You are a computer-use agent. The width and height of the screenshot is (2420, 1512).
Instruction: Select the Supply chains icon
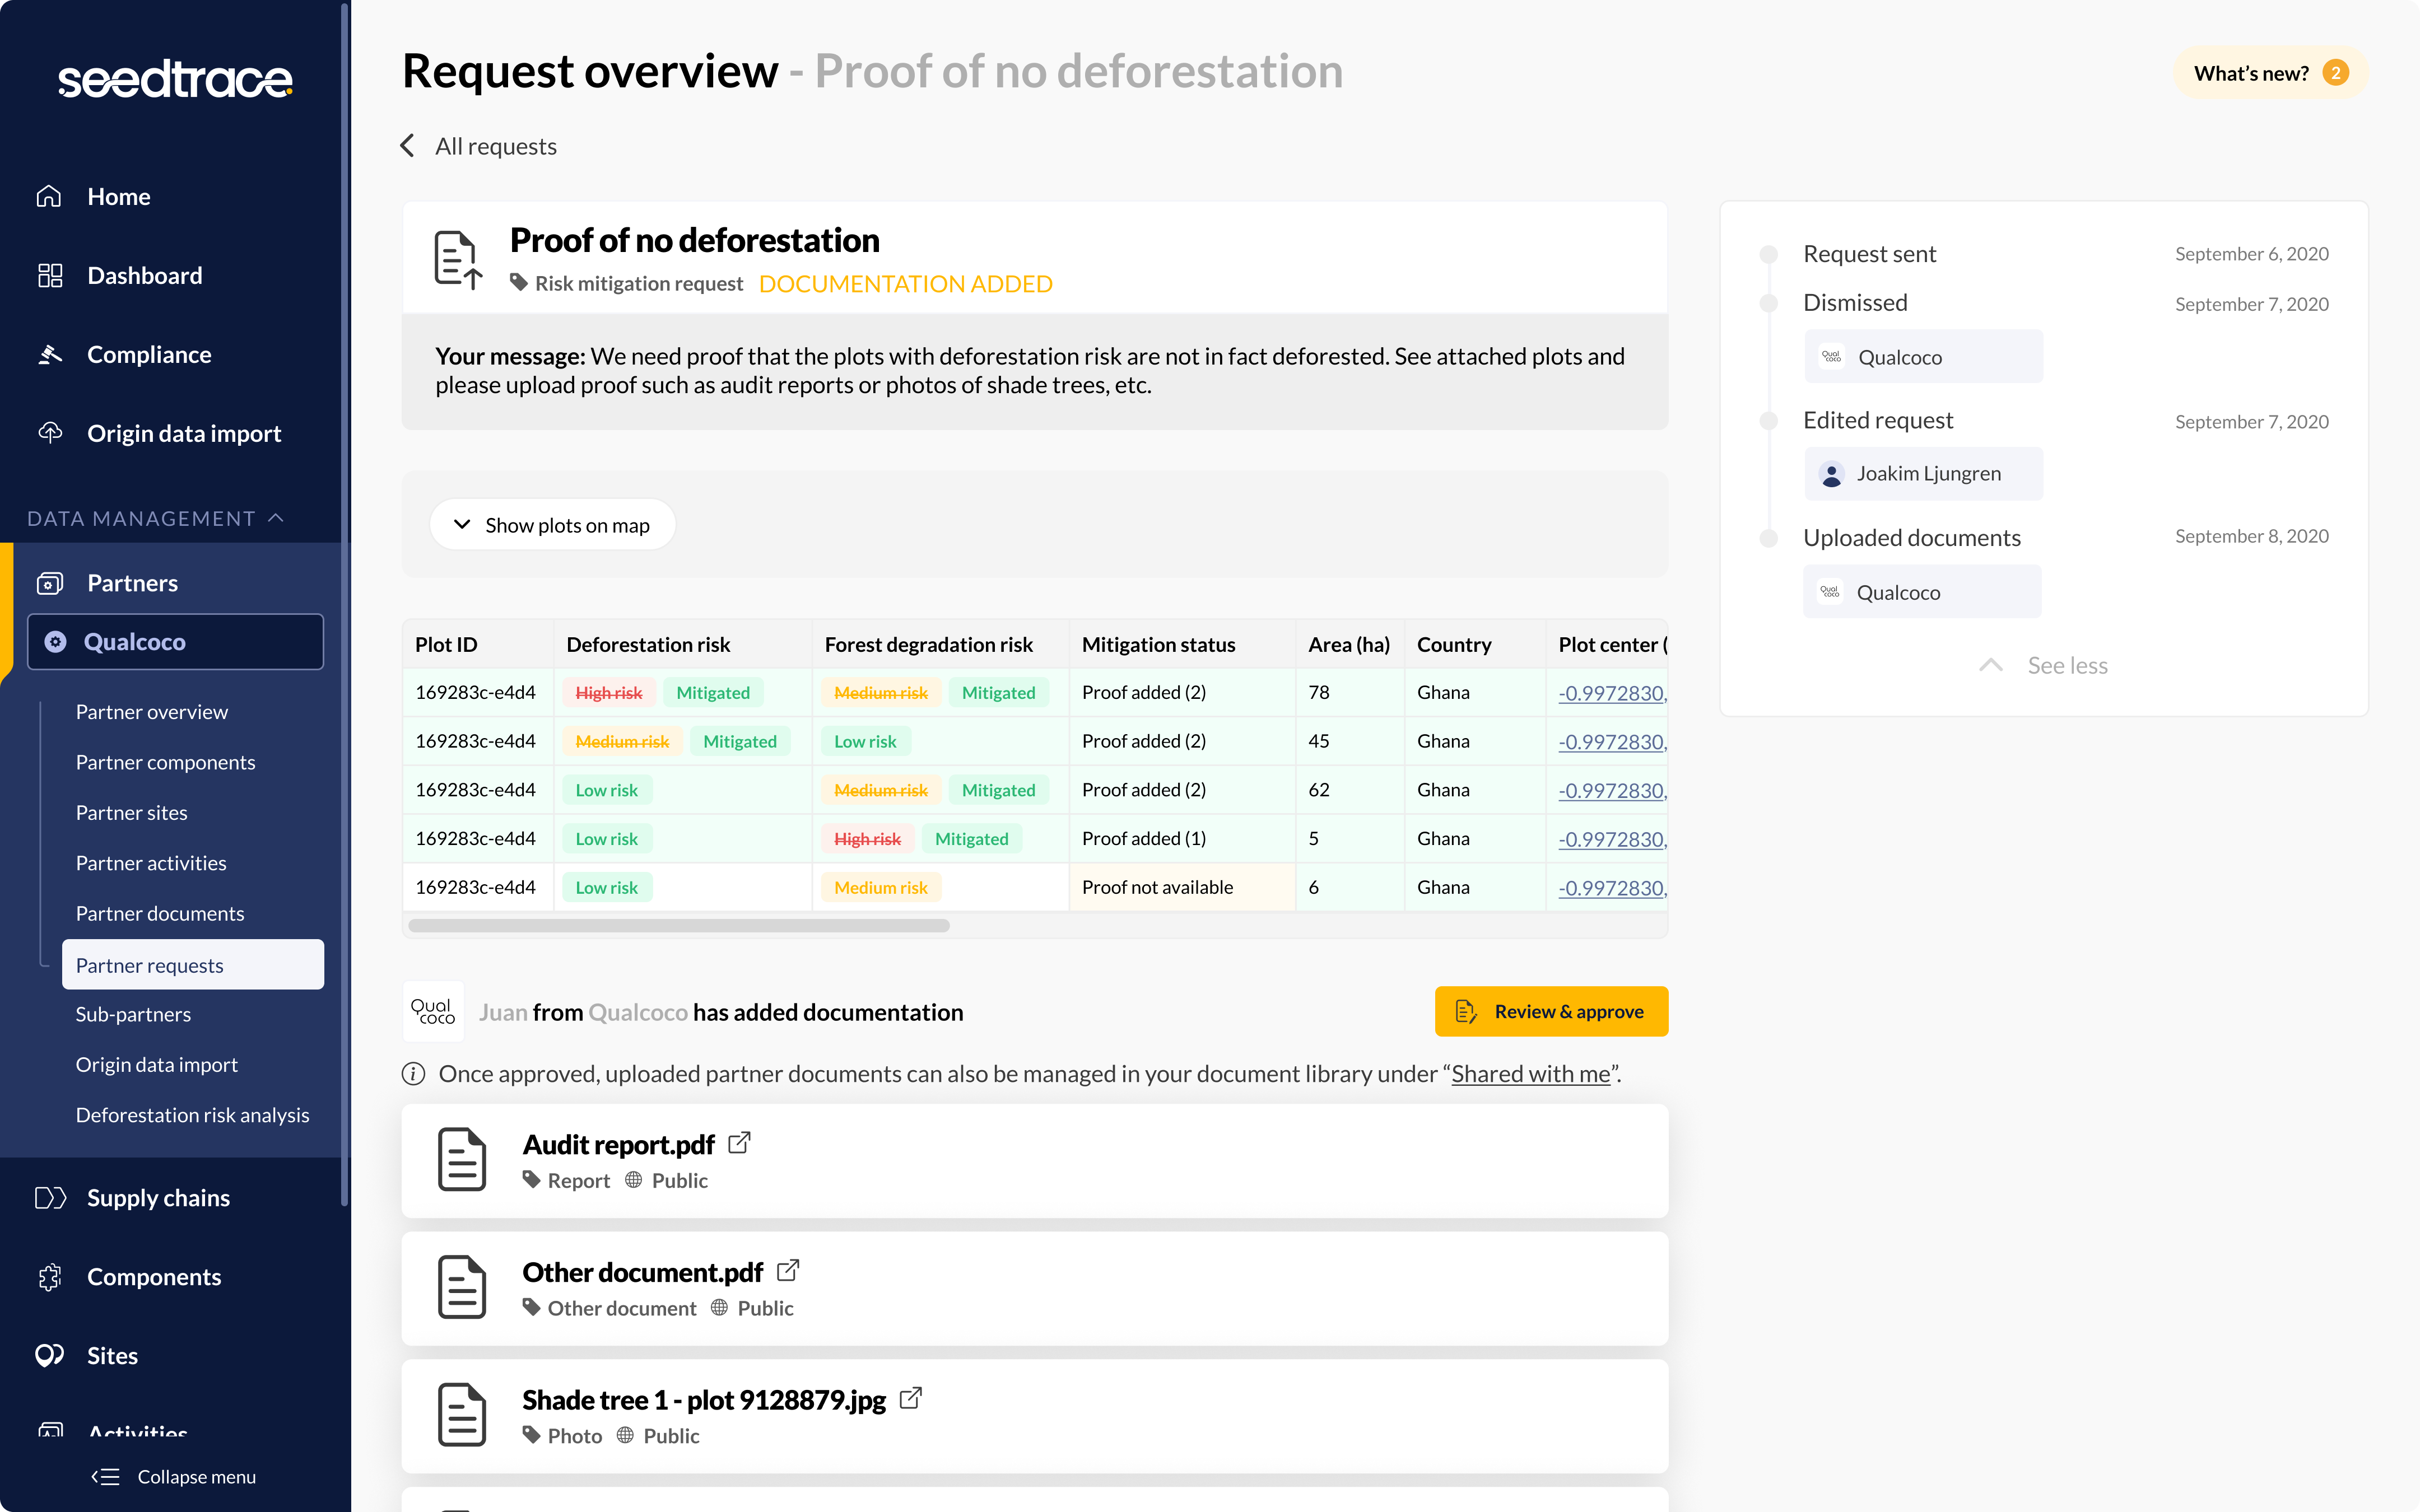coord(50,1196)
